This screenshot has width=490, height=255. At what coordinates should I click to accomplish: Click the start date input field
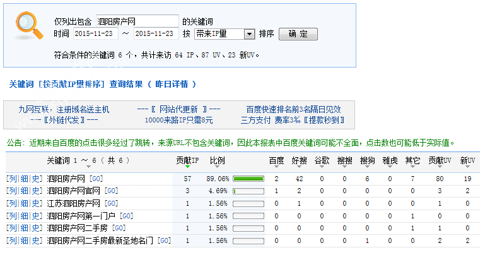(x=95, y=34)
